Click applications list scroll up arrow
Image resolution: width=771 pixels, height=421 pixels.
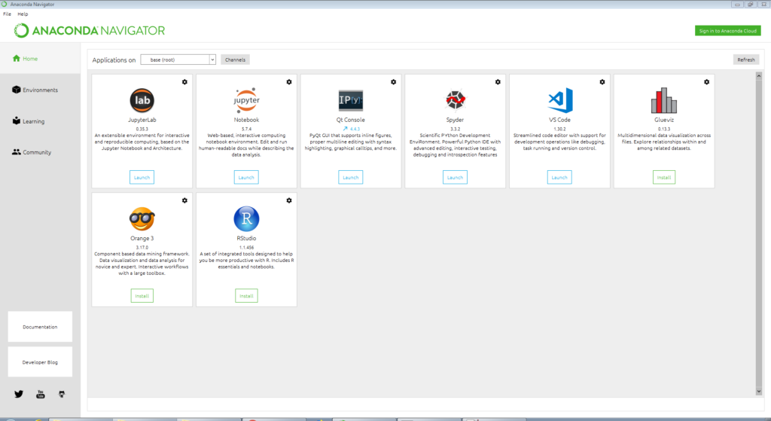tap(759, 76)
